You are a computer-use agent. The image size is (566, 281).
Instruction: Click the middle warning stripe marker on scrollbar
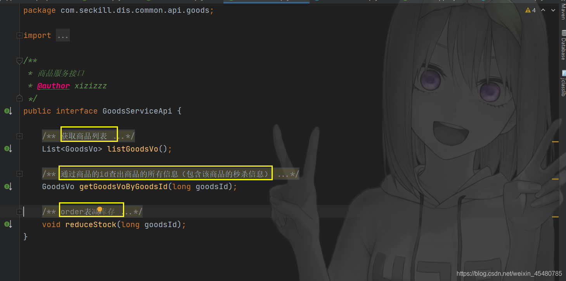[555, 179]
